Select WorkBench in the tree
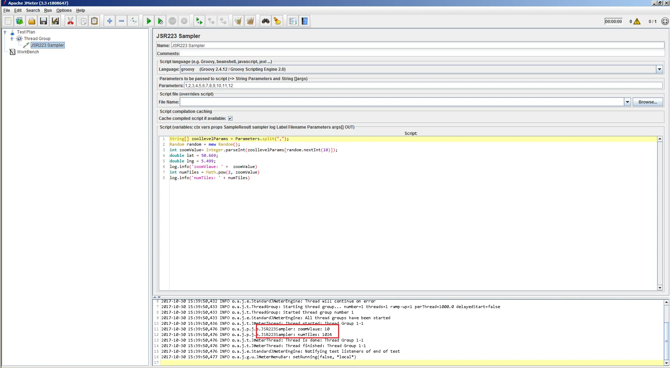Screen dimensions: 670x368 pyautogui.click(x=28, y=52)
